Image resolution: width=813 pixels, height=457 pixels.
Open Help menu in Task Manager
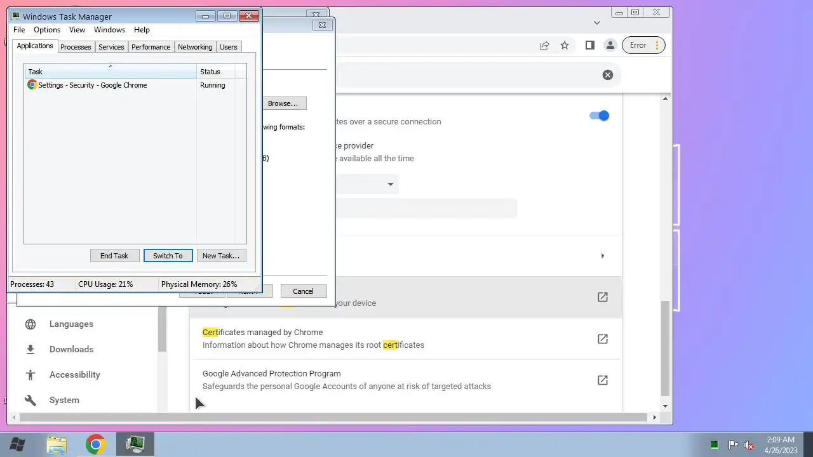coord(142,30)
